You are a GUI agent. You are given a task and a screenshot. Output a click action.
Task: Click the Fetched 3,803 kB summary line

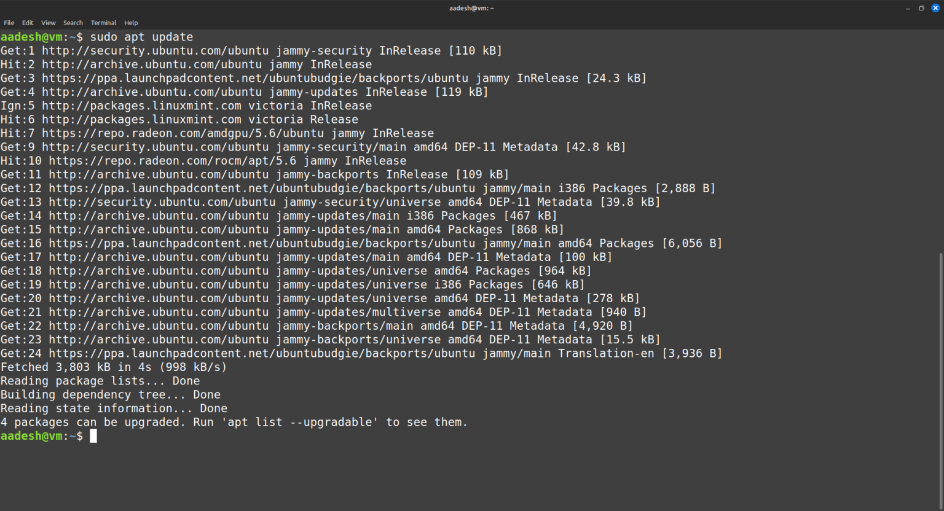114,367
